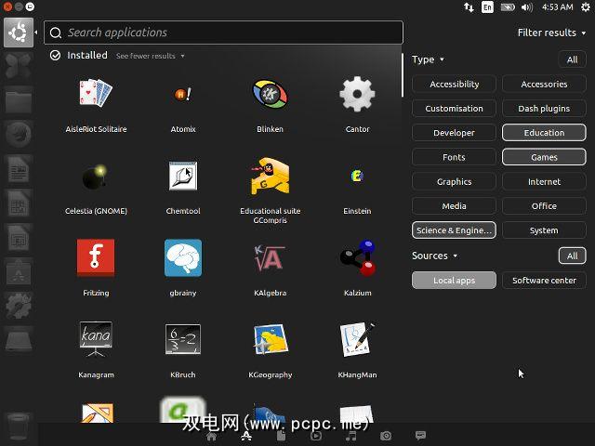Deselect the Science & Engineering filter

[x=454, y=230]
